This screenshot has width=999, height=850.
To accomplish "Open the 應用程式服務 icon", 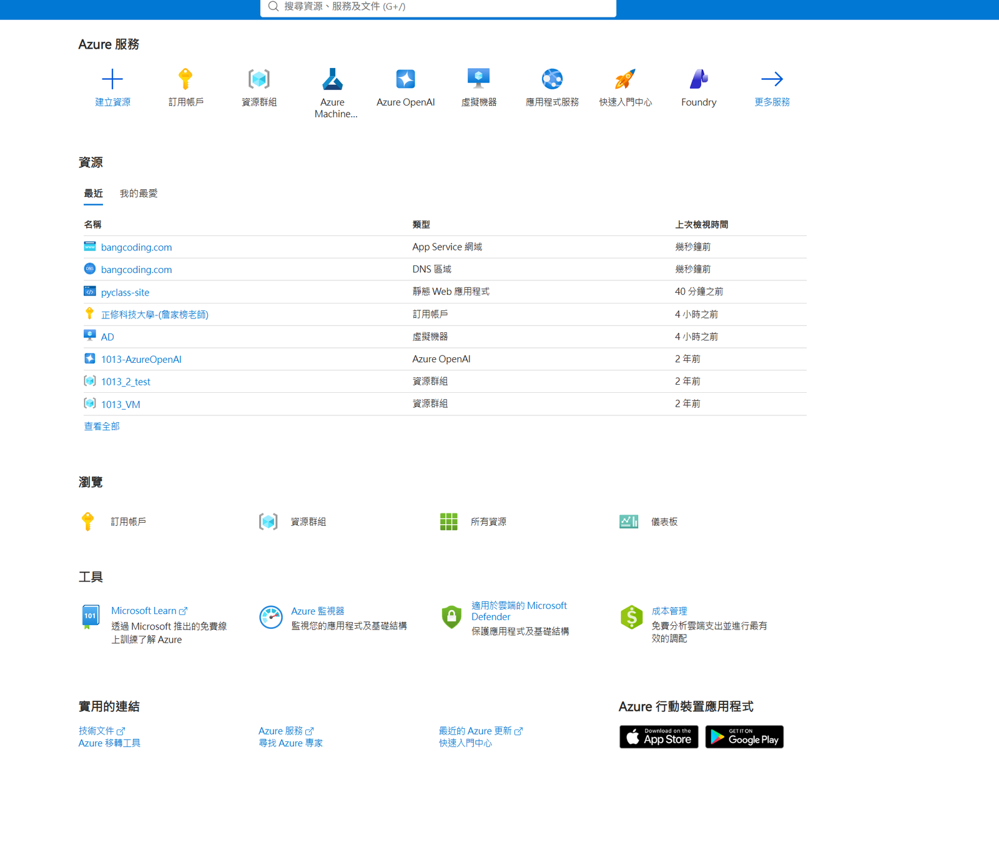I will tap(552, 79).
